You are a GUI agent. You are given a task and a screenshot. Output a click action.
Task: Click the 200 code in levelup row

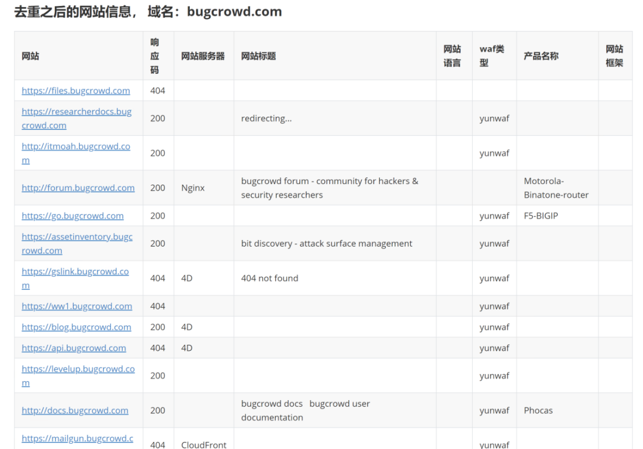(158, 376)
